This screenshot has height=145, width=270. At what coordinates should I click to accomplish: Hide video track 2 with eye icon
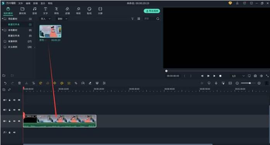coord(19,110)
